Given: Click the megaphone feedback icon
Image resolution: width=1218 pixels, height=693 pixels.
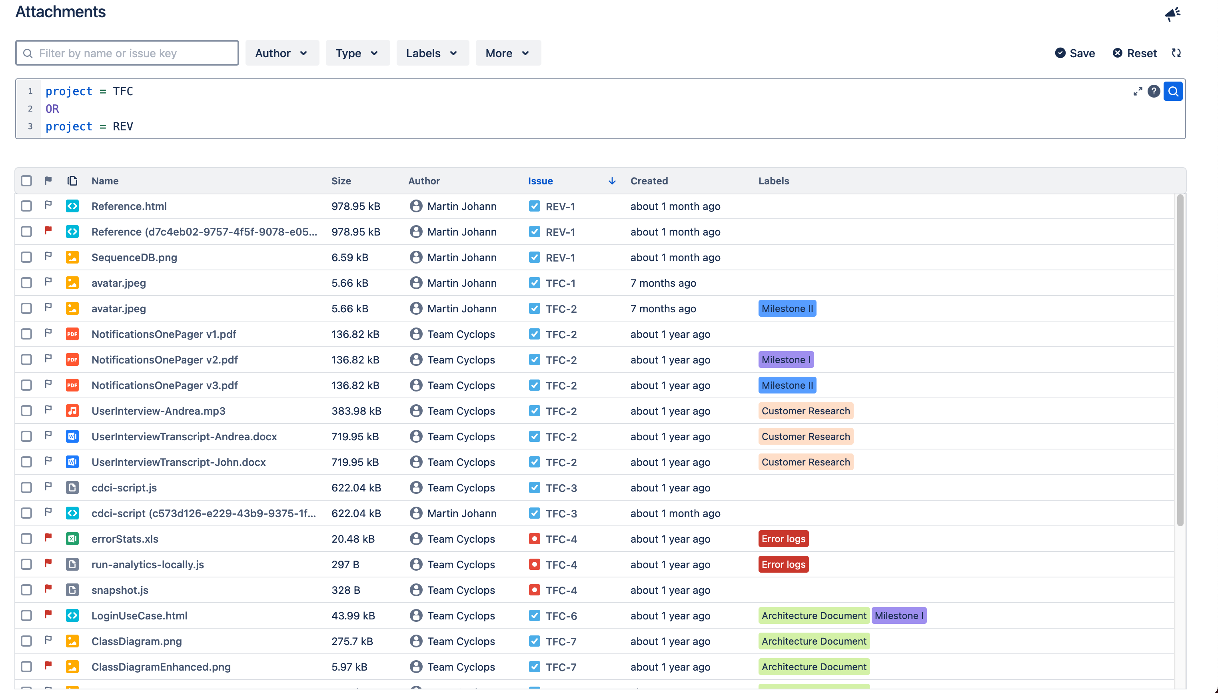Looking at the screenshot, I should point(1172,14).
